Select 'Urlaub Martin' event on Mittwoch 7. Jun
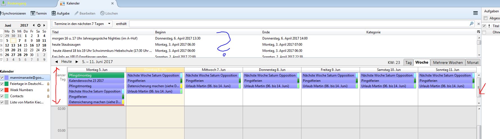Screen dimensions: 500x139 pos(213,86)
